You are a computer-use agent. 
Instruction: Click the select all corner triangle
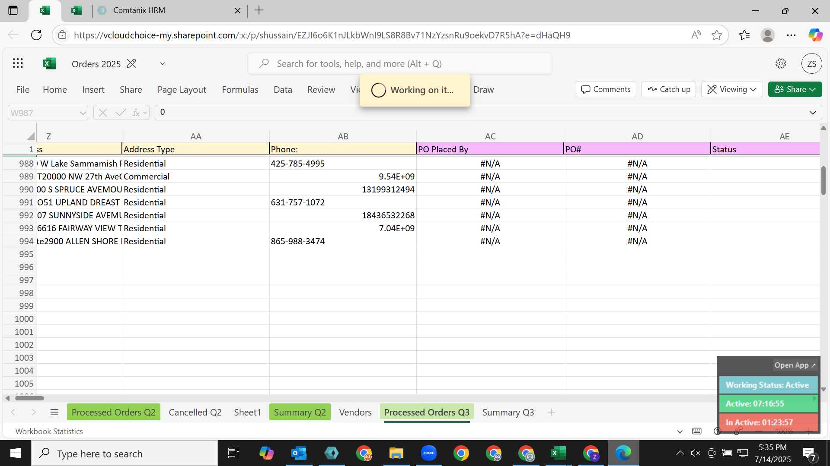coord(30,136)
